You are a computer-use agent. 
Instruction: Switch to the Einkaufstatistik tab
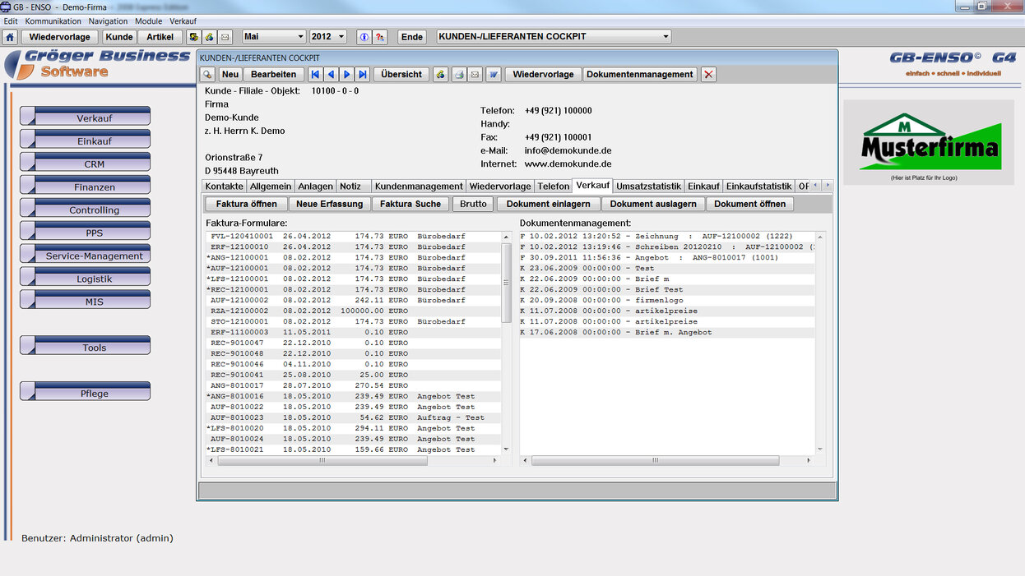coord(758,187)
